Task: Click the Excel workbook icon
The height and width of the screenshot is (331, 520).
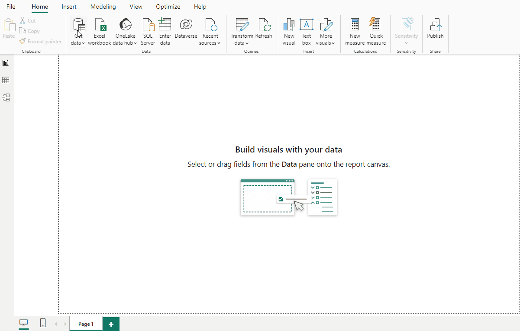Action: [x=100, y=25]
